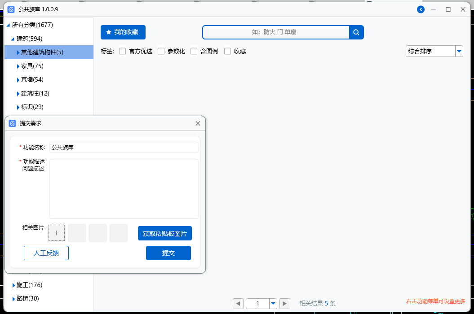This screenshot has height=314, width=474.
Task: Expand the 家具(75) category
Action: point(18,66)
